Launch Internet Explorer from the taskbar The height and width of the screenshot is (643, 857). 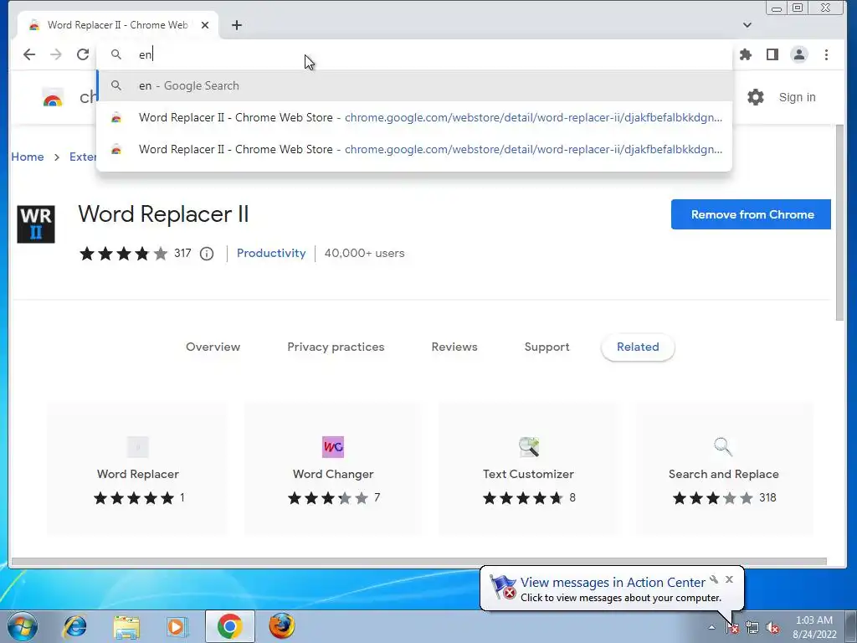tap(74, 626)
